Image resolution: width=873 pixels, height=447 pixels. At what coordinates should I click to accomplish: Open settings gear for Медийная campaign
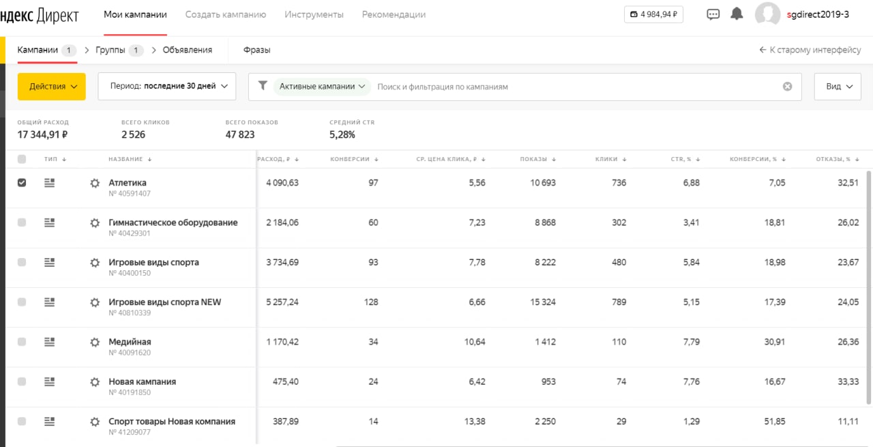pyautogui.click(x=95, y=342)
